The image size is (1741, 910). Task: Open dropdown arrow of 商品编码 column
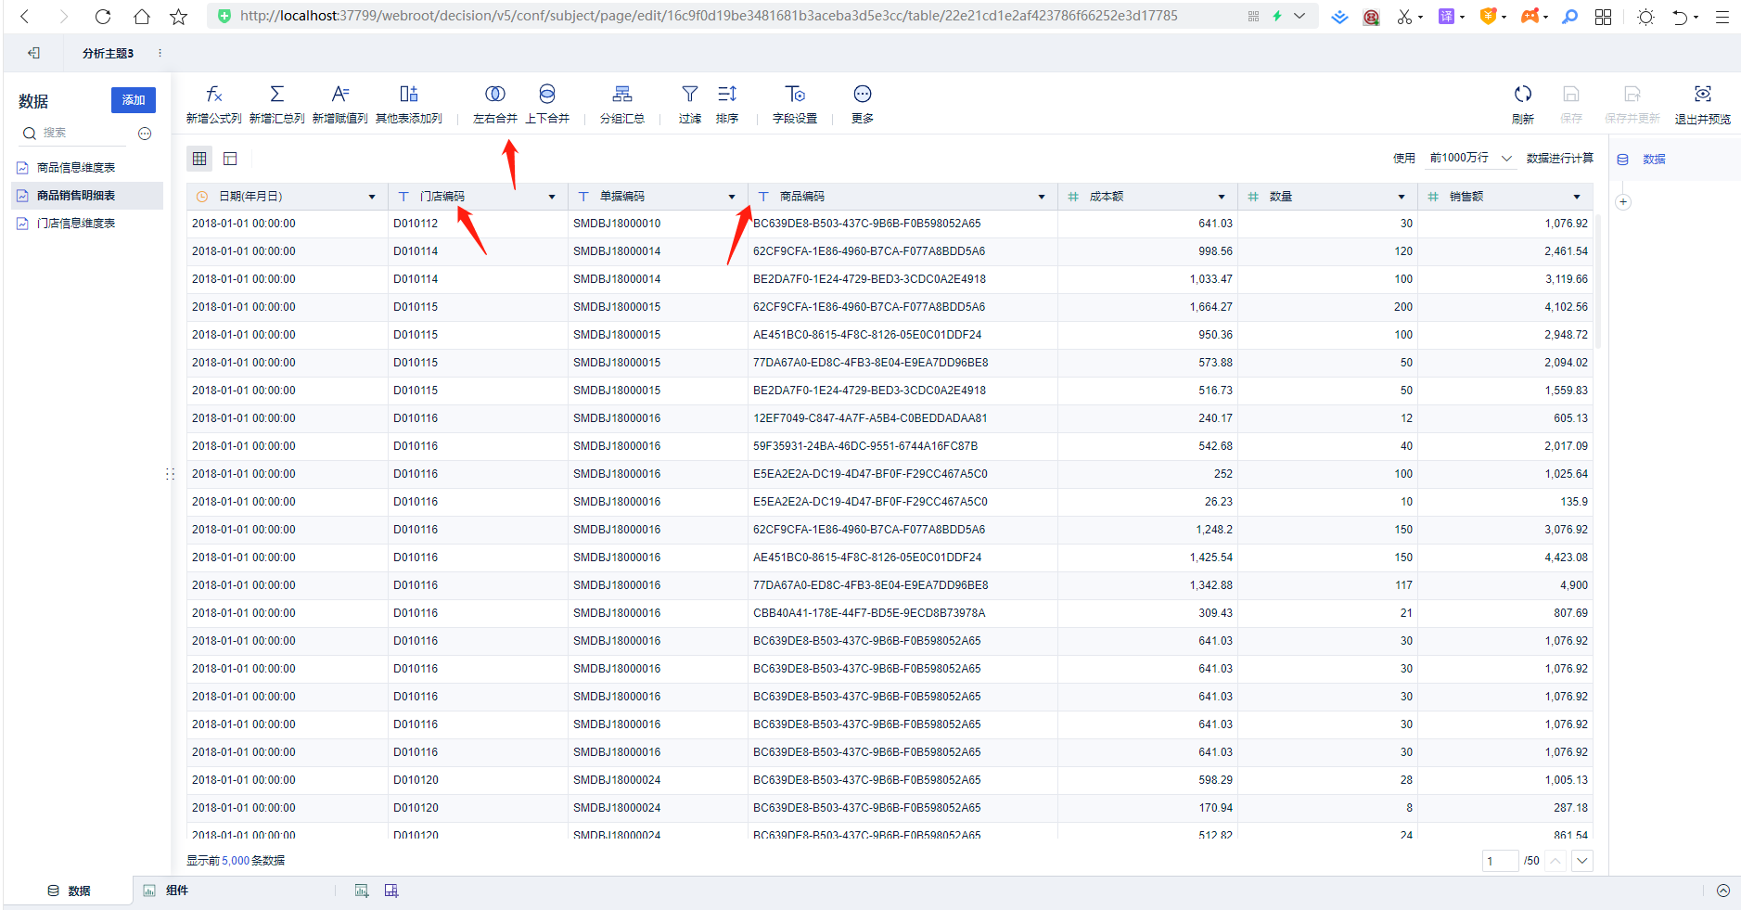pyautogui.click(x=1042, y=197)
